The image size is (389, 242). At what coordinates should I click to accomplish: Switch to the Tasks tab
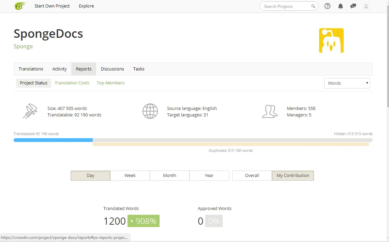pos(139,69)
